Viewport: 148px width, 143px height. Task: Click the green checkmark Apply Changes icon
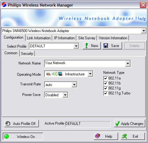pyautogui.click(x=117, y=124)
